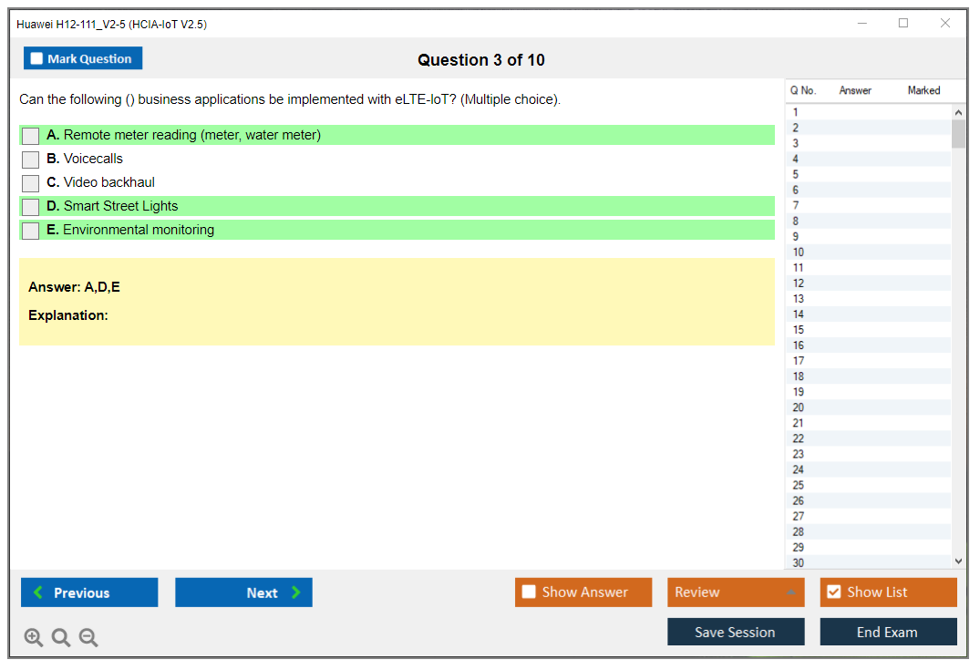Go to the Previous question
Viewport: 980px width, 670px height.
click(89, 593)
